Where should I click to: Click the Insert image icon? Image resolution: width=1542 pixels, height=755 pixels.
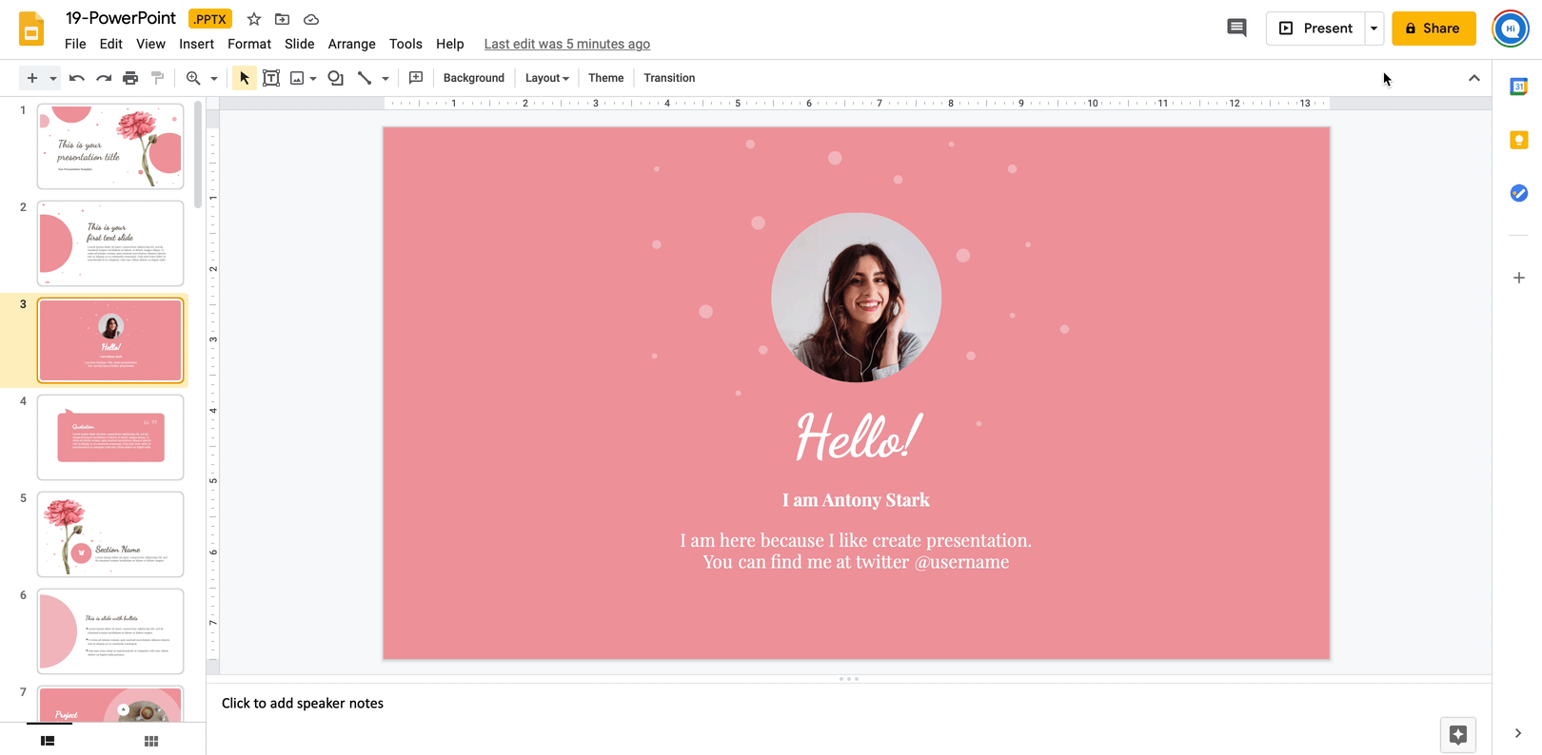click(297, 78)
